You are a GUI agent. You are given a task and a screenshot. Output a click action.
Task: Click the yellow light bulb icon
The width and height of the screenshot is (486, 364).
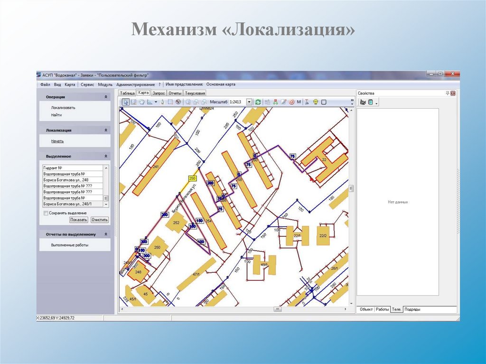pos(316,102)
